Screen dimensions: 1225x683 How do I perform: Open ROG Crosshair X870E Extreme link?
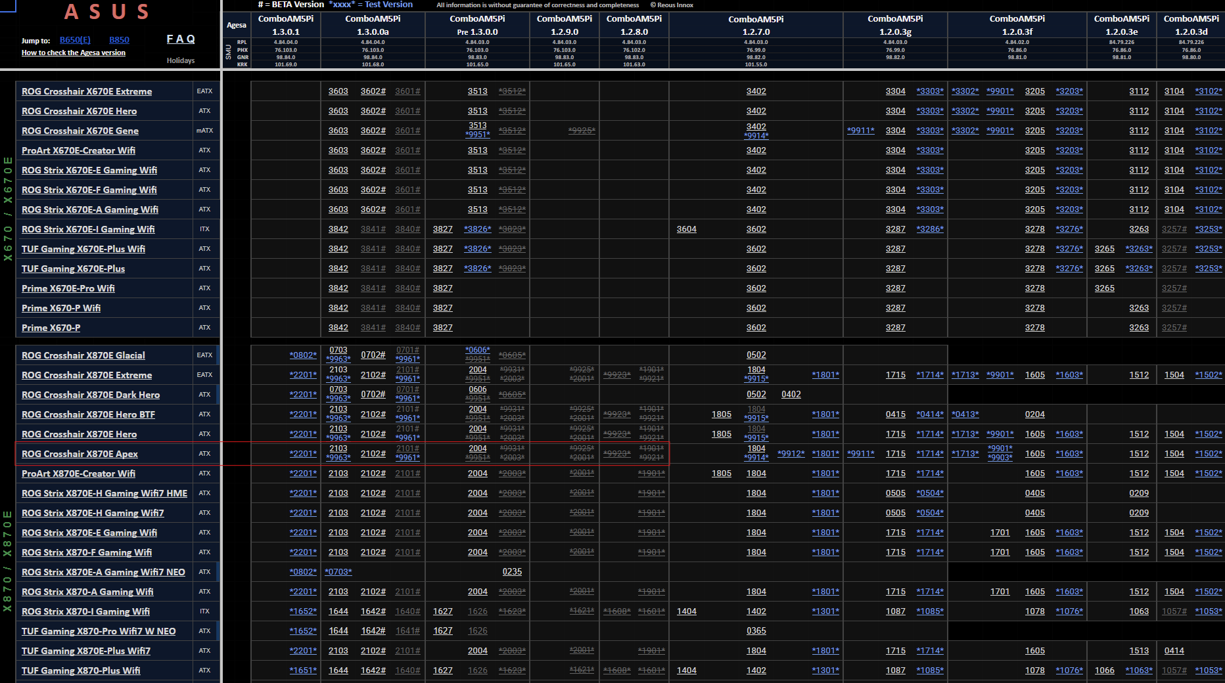[87, 375]
